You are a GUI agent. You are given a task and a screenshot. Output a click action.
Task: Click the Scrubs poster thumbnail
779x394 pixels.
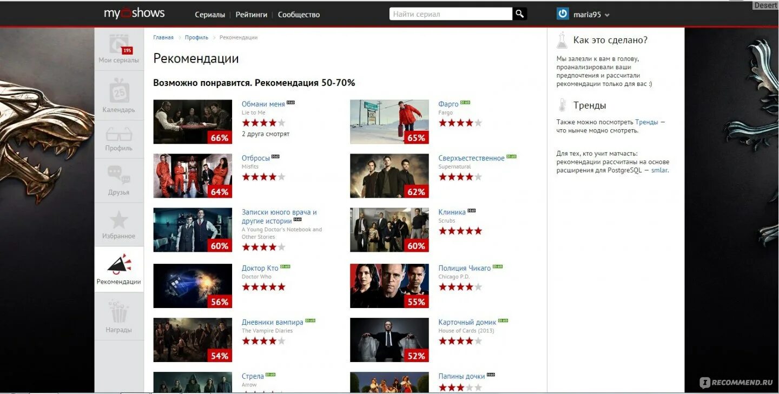coord(389,230)
